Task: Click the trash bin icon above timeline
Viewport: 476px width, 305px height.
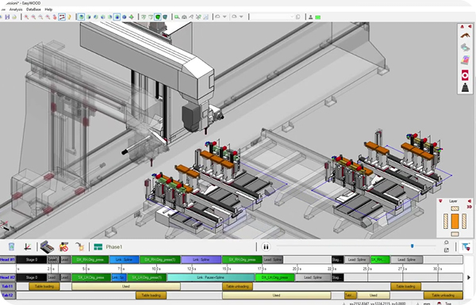Action: [x=11, y=247]
